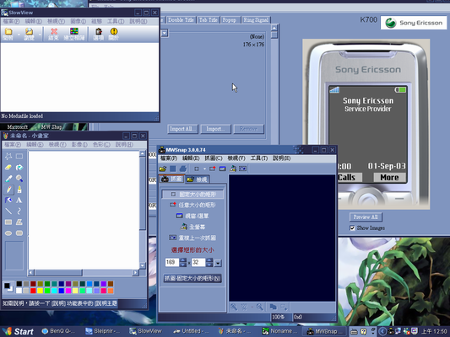Click window capture icon in MWSnap toolbar
Viewport: 450px width, 337px height.
pos(222,168)
